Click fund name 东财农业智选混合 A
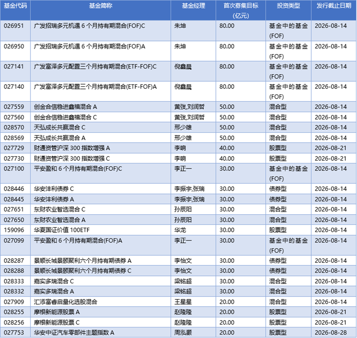This screenshot has height=338, width=357. (60, 220)
